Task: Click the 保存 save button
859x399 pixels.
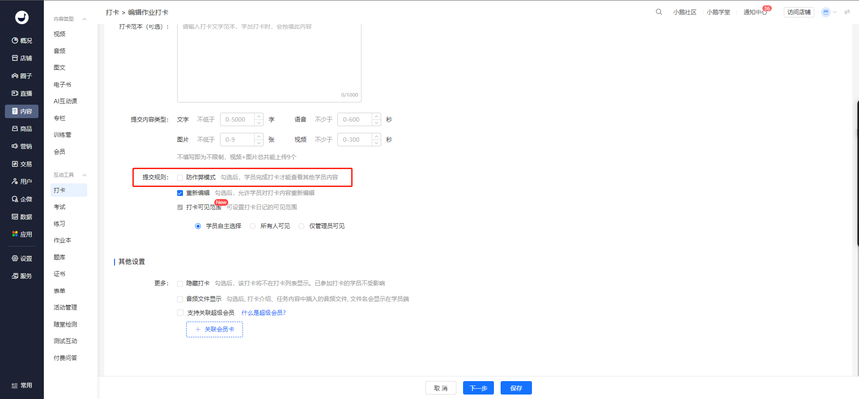Action: [516, 388]
